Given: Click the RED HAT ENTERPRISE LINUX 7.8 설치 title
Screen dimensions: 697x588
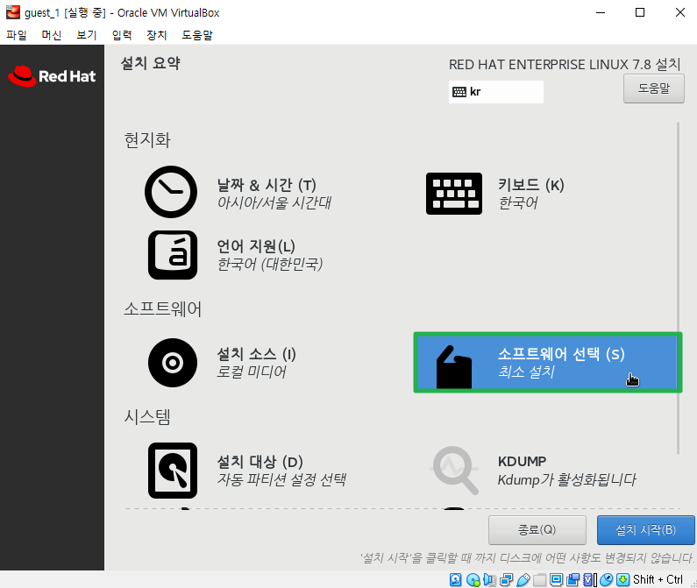Looking at the screenshot, I should (565, 65).
